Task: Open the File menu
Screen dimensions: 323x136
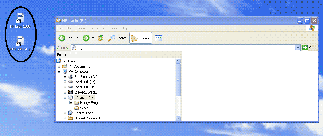Action: pyautogui.click(x=61, y=28)
